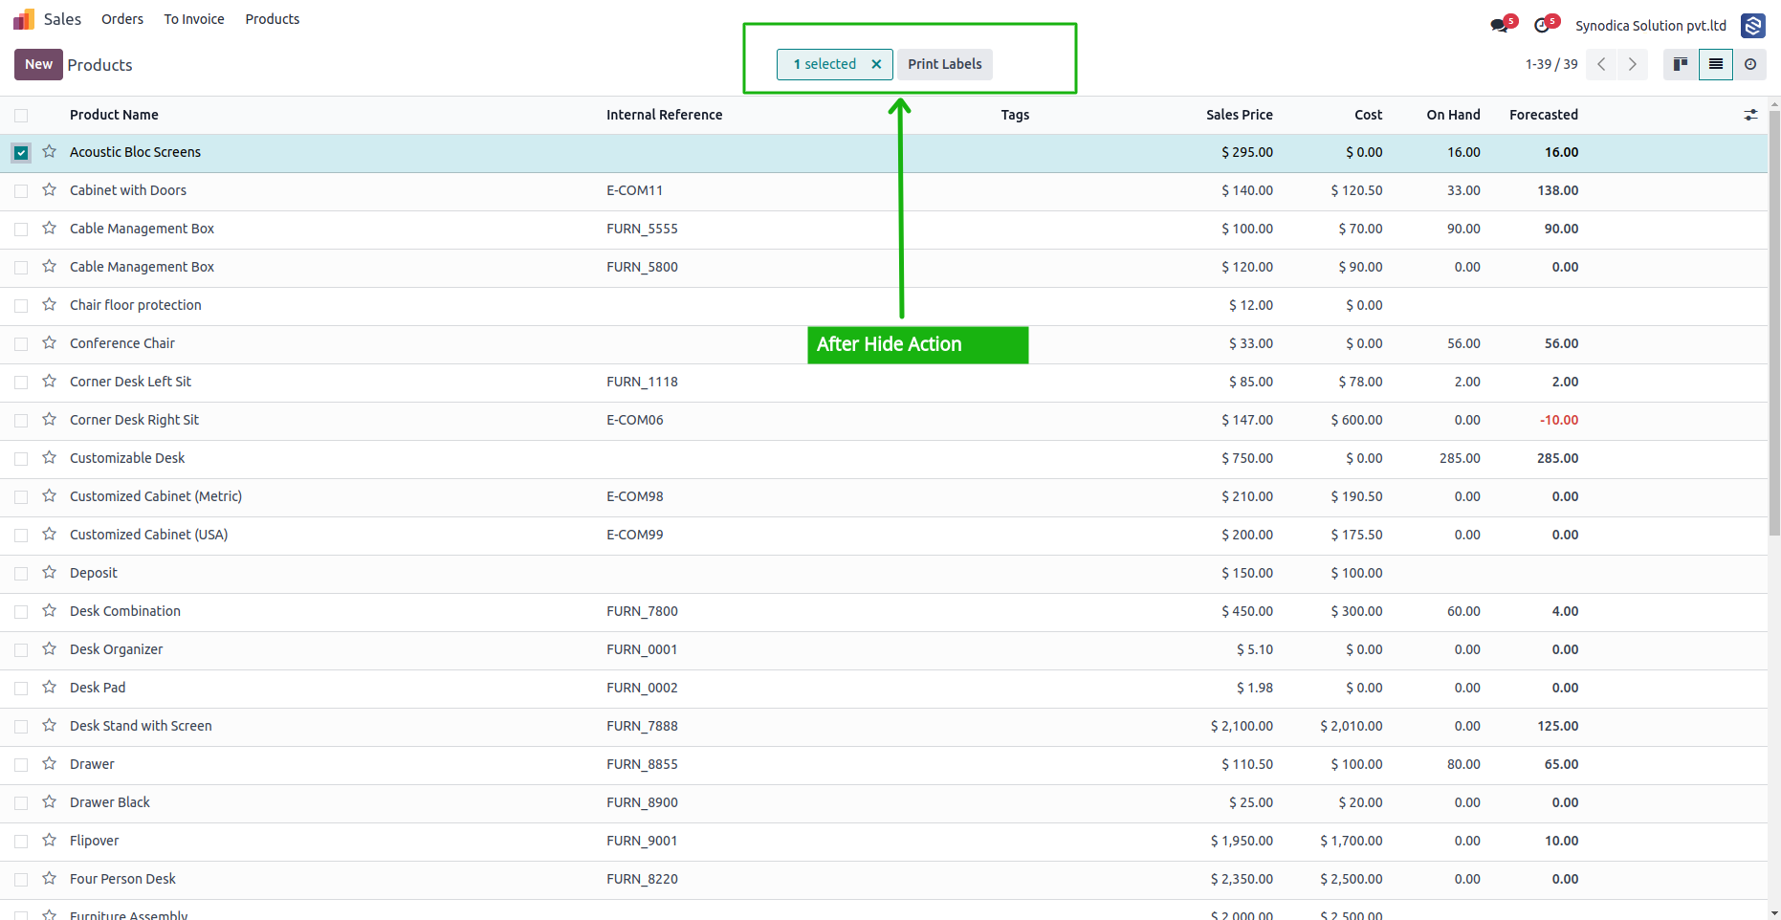The image size is (1781, 920).
Task: Select all products with header checkbox
Action: (21, 116)
